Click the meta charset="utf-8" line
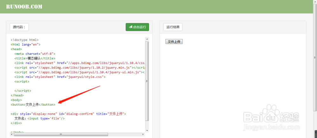 click(x=35, y=54)
